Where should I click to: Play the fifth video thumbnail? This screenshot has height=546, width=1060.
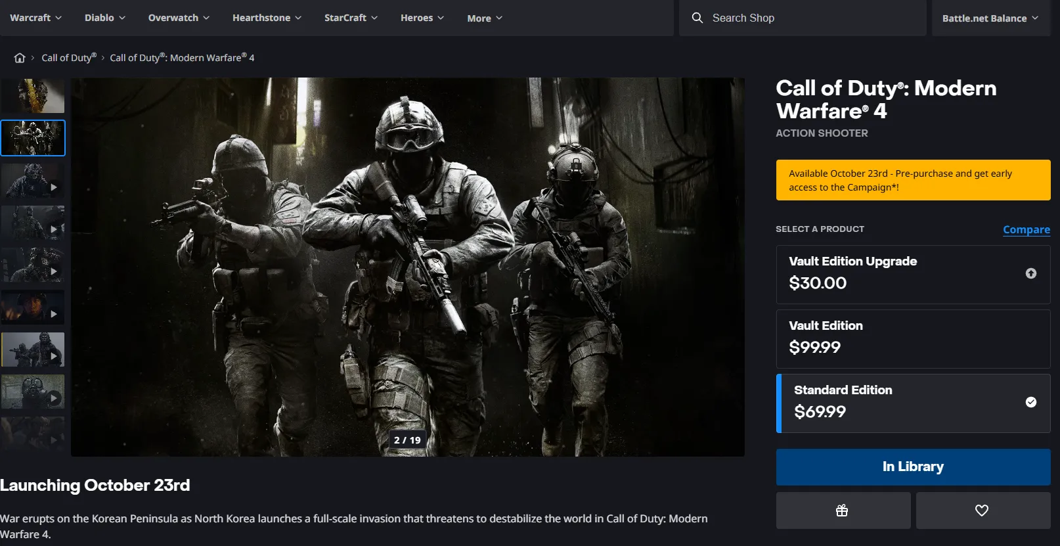click(33, 265)
